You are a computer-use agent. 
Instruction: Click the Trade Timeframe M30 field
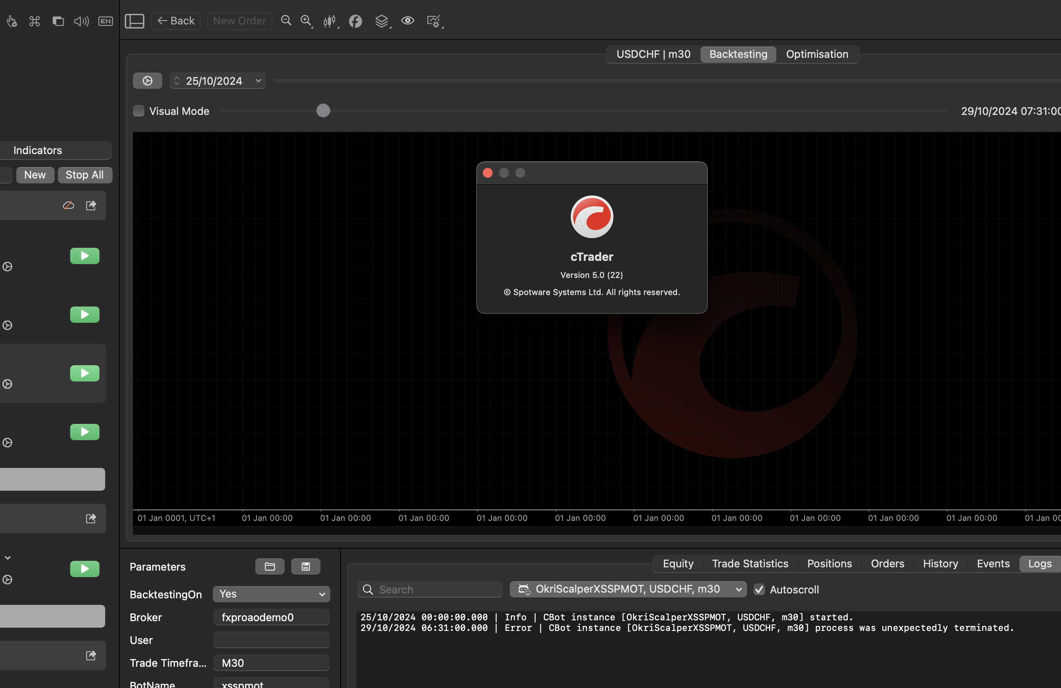point(272,663)
